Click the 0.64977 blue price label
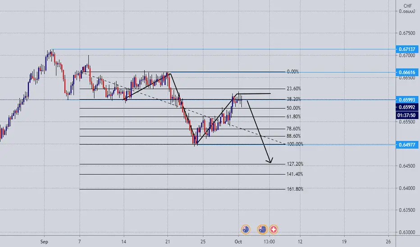Image resolution: width=420 pixels, height=247 pixels. (407, 145)
